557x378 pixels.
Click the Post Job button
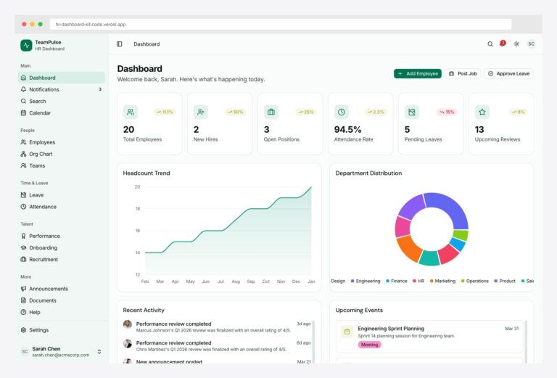(463, 73)
